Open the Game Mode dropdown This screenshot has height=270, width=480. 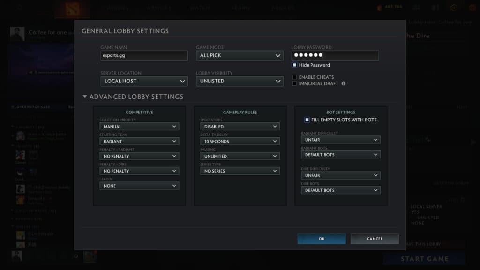coord(240,55)
